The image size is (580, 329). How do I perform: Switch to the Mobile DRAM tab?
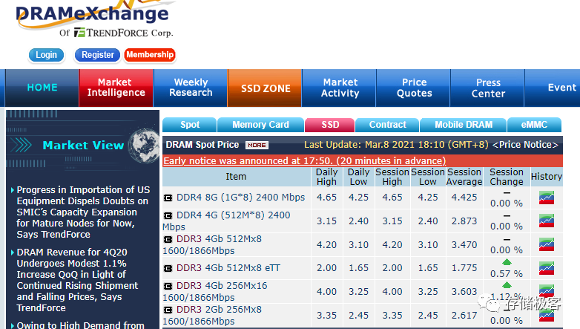464,125
